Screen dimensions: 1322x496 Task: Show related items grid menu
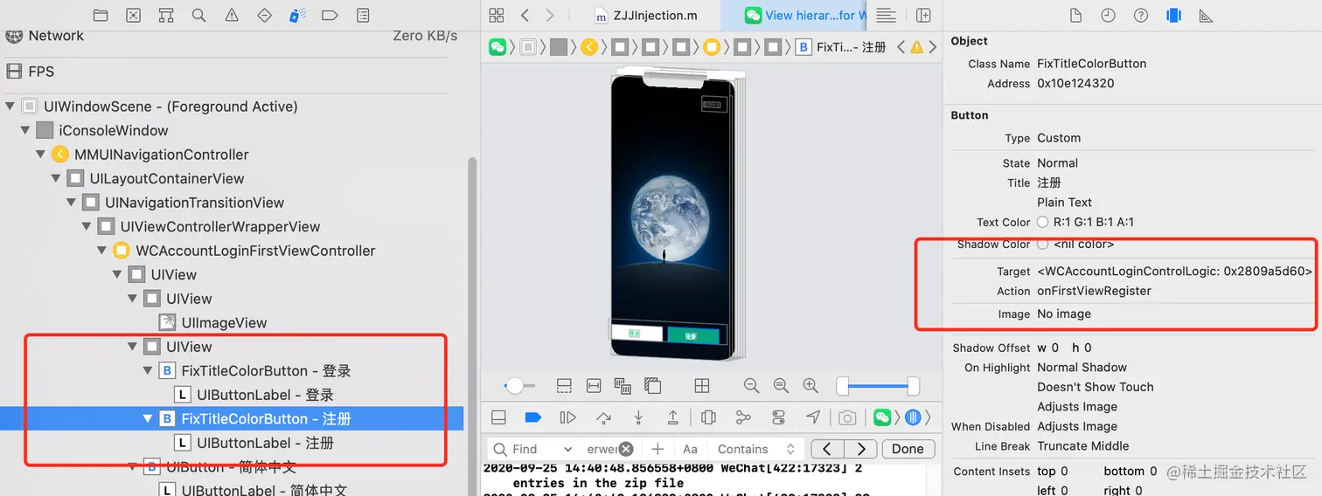(497, 15)
